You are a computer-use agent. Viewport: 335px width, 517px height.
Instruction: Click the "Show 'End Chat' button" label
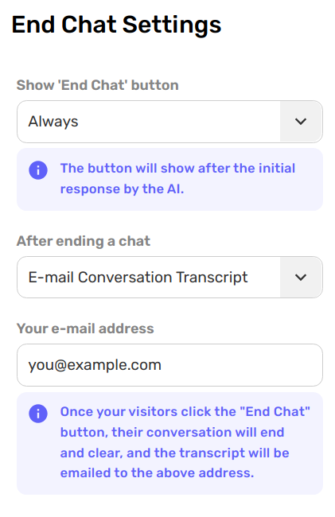click(98, 85)
